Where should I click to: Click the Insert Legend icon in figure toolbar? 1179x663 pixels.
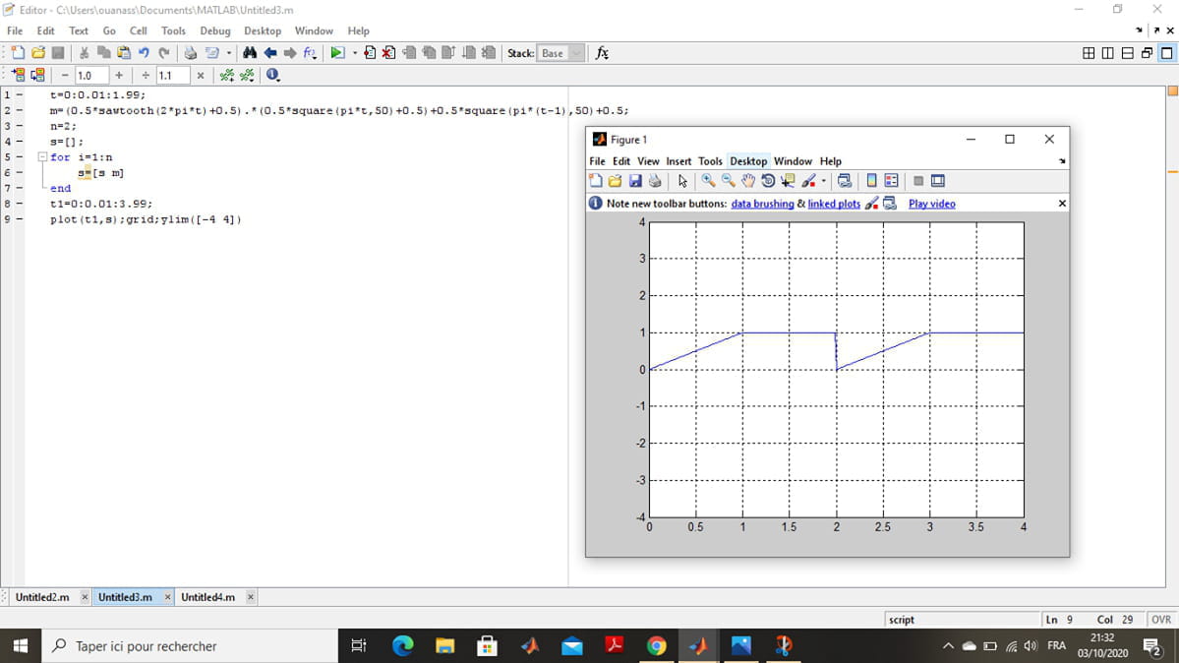pyautogui.click(x=892, y=181)
